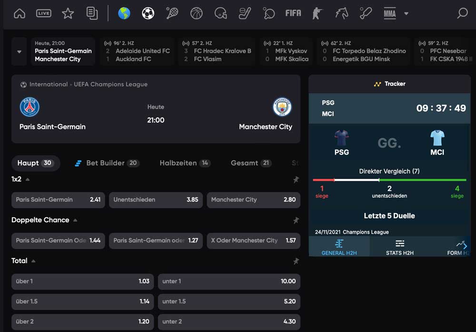
Task: Bet on Paris Saint-Germain at 2.41
Action: tap(58, 200)
